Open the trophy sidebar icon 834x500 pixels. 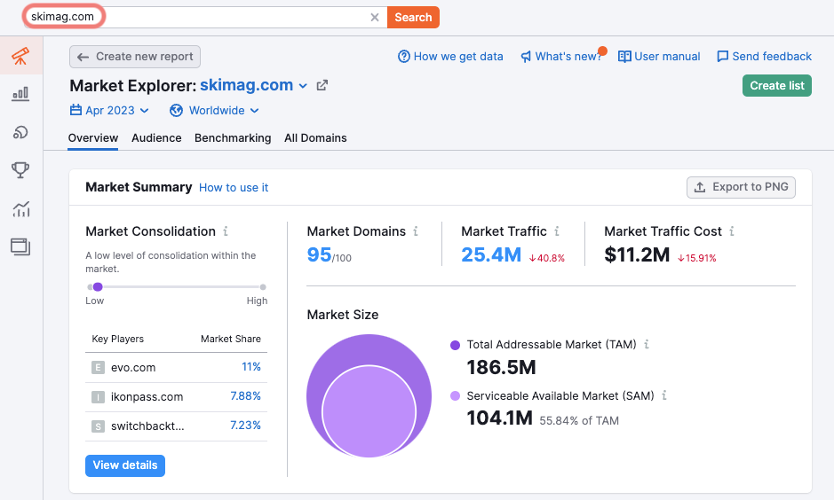tap(20, 170)
